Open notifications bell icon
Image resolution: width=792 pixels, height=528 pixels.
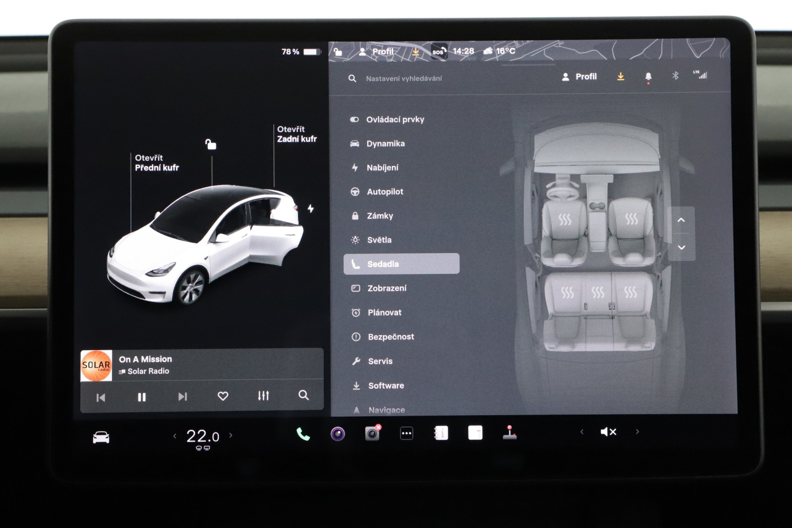[x=648, y=76]
